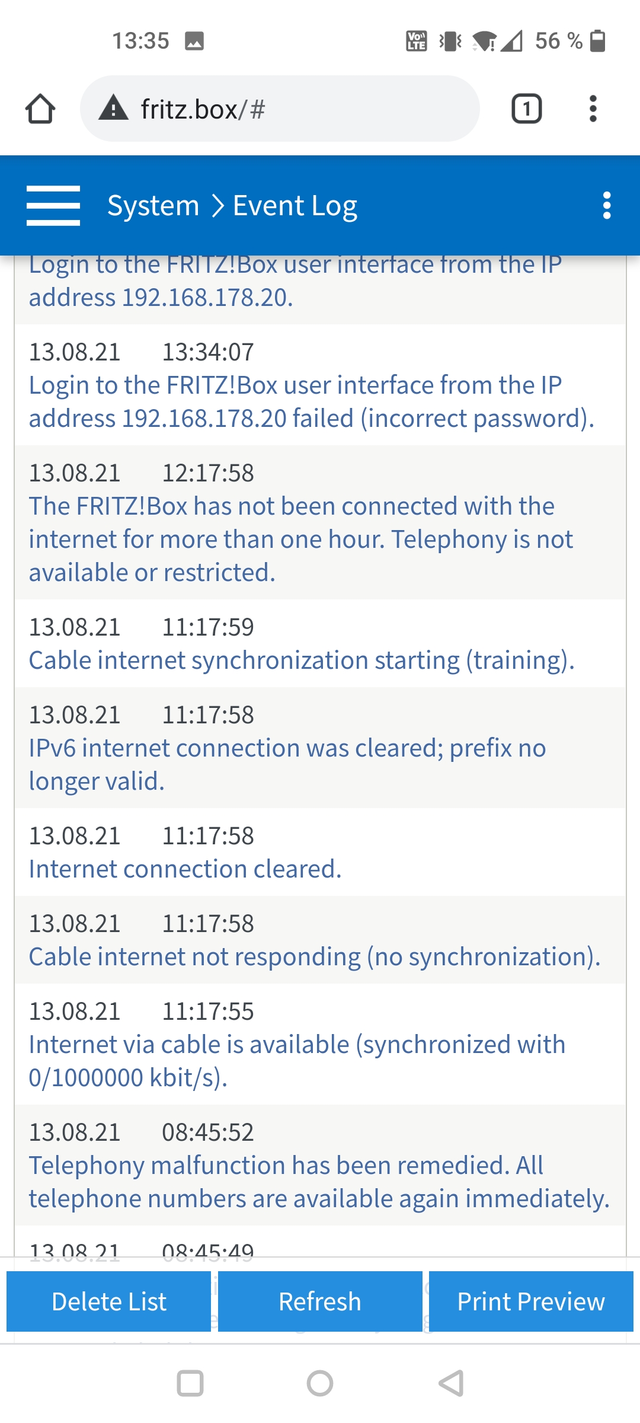Image resolution: width=640 pixels, height=1423 pixels.
Task: Open Android recent apps square button
Action: click(x=190, y=1383)
